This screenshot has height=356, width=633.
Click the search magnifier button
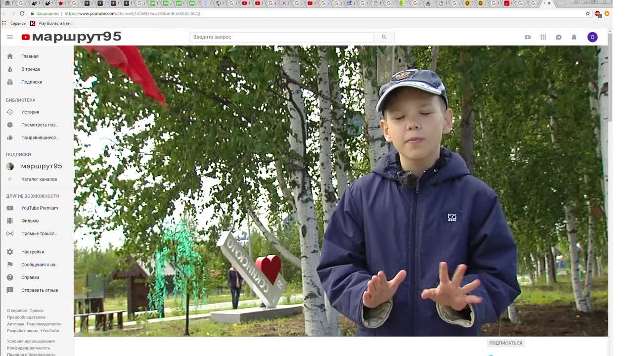(384, 37)
